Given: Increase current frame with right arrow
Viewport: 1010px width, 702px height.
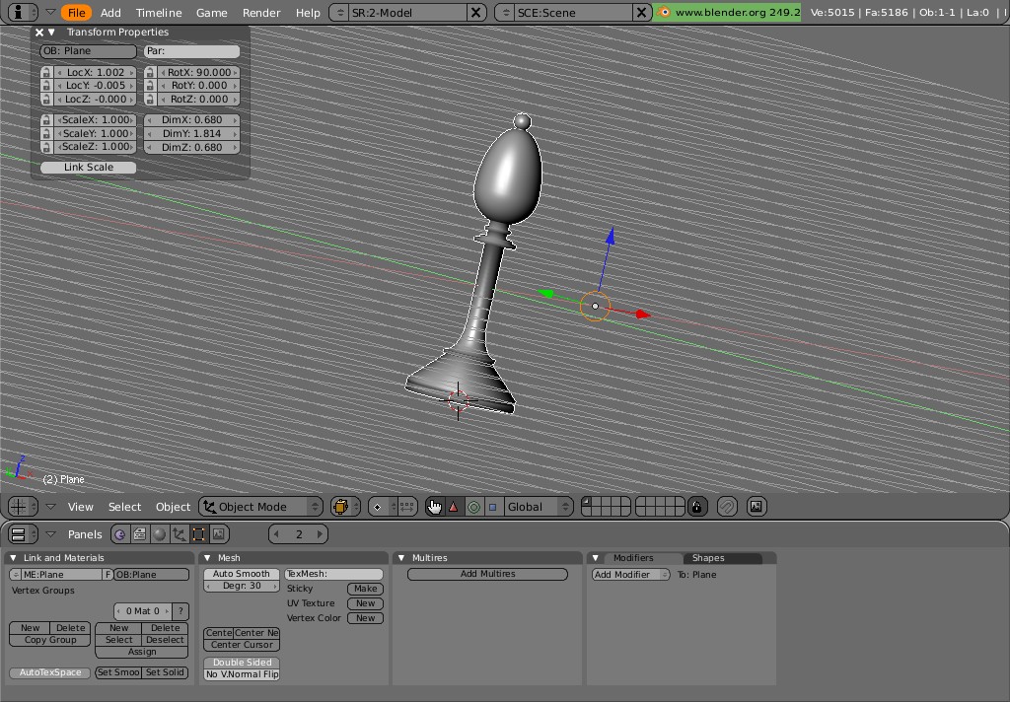Looking at the screenshot, I should 320,534.
